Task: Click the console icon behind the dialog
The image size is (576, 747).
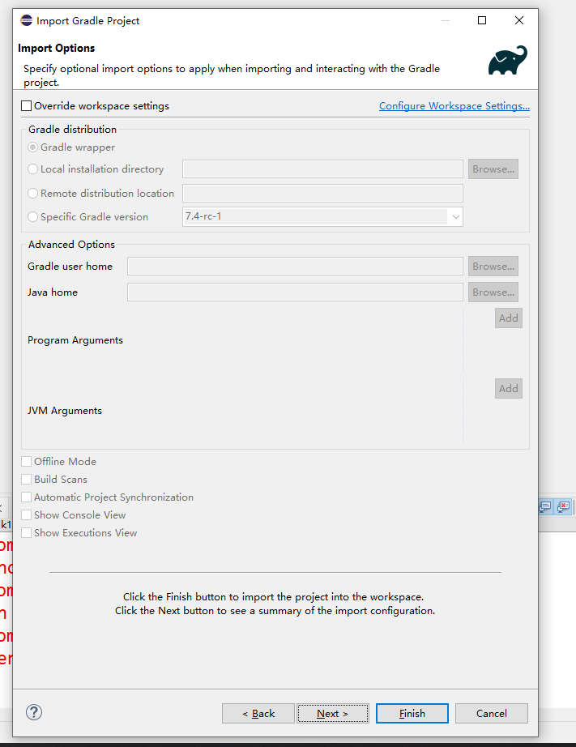Action: tap(545, 506)
